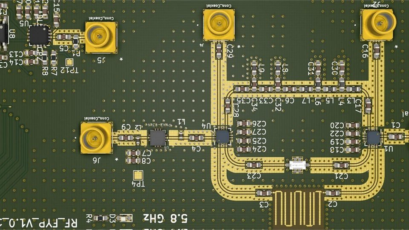Click inductor L8 shunt component
This screenshot has width=409, height=230.
(x=278, y=68)
